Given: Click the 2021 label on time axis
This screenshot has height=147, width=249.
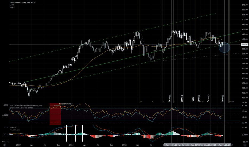Looking at the screenshot, I should pyautogui.click(x=71, y=145).
